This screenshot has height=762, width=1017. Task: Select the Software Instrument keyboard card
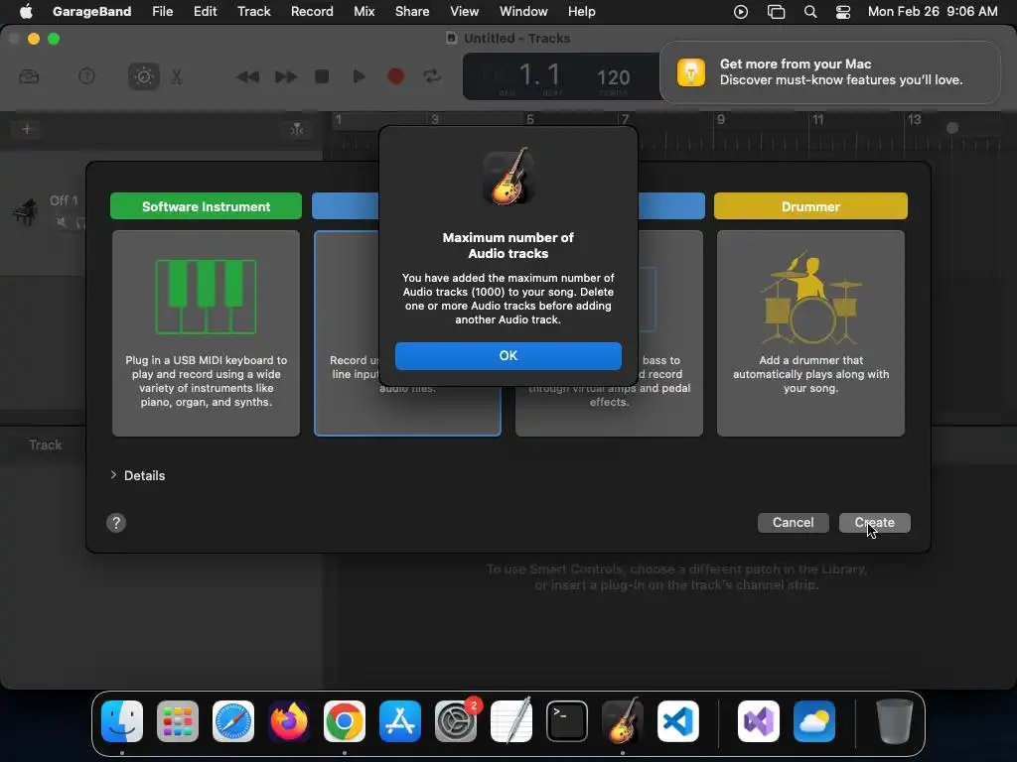coord(206,333)
